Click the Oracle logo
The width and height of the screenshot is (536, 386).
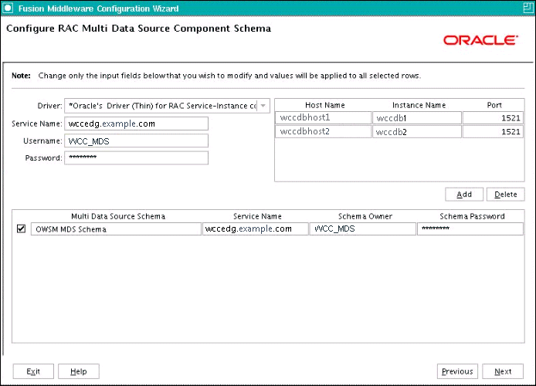480,40
